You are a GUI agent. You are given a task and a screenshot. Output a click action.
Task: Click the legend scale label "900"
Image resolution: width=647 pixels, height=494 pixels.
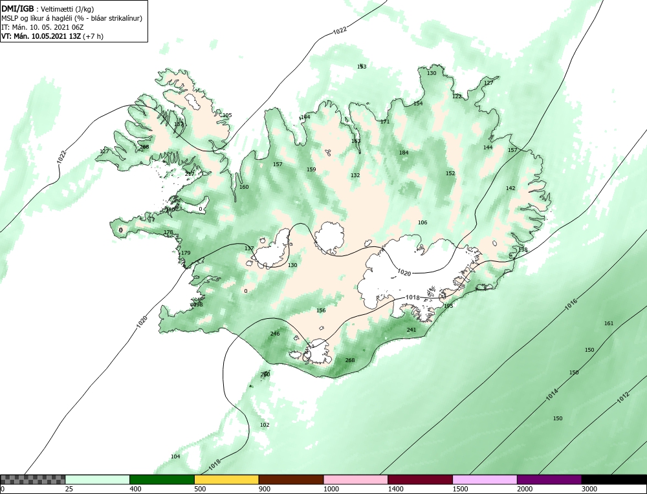(264, 489)
